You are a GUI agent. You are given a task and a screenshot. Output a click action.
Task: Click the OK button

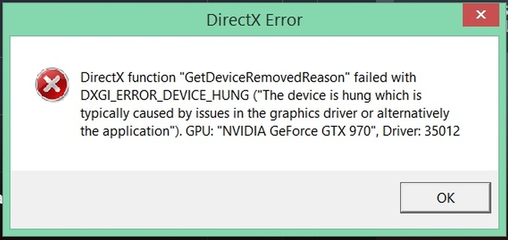445,198
